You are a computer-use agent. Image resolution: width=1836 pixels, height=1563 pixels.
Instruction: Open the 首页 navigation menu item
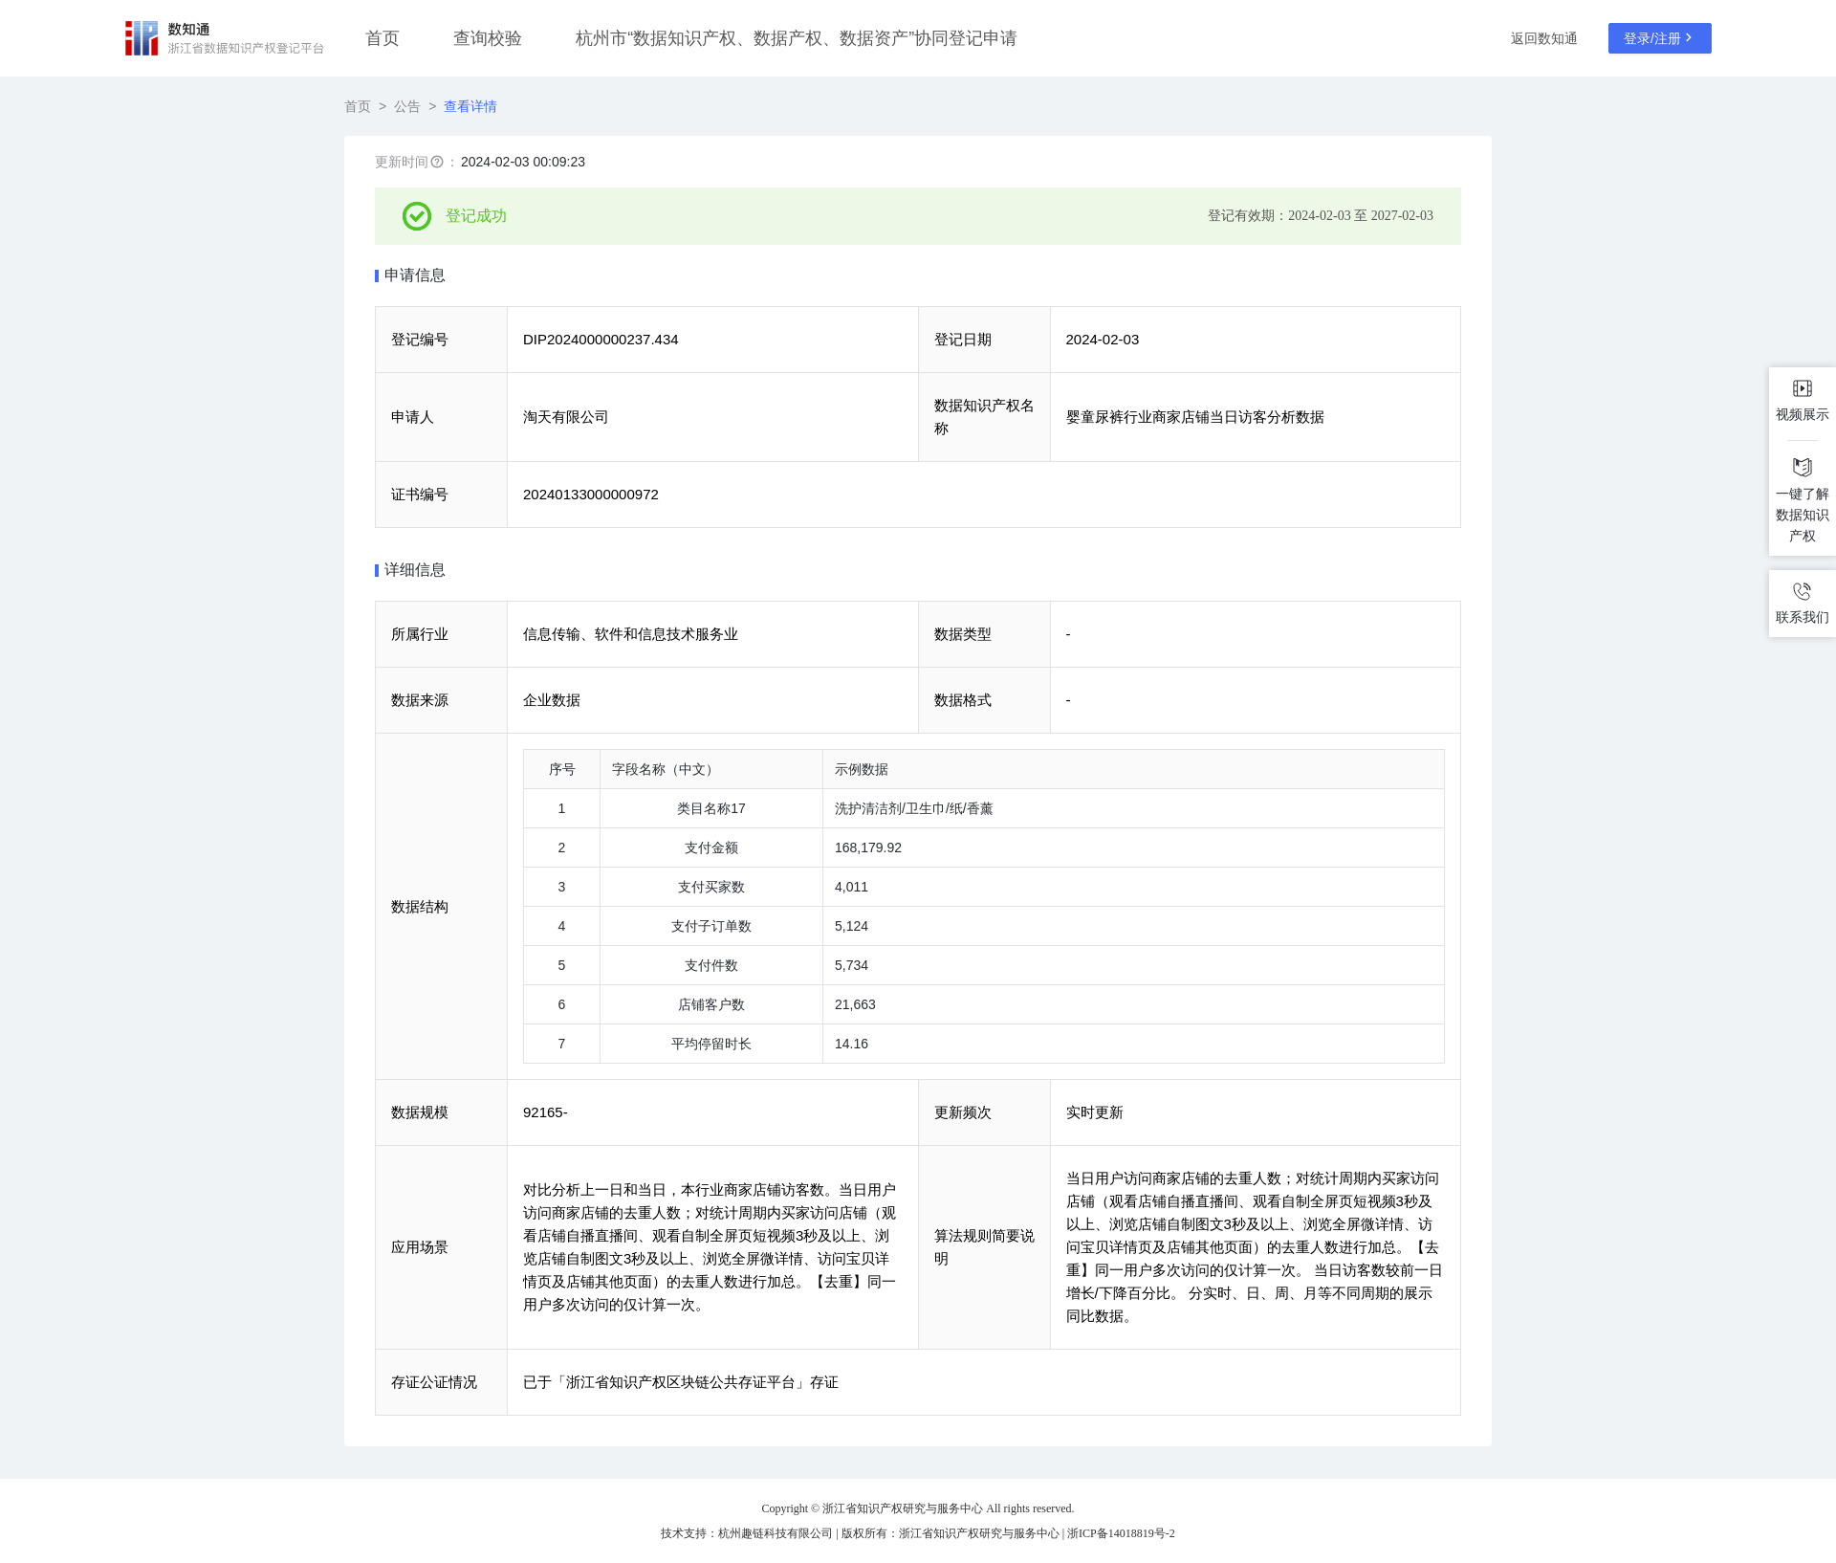(382, 38)
